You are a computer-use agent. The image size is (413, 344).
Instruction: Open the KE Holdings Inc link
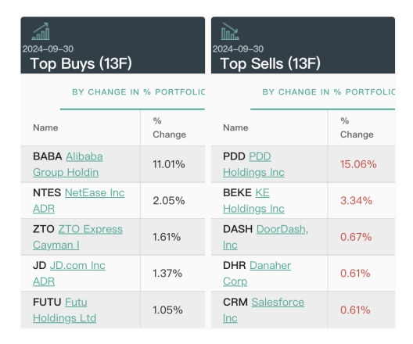[253, 201]
